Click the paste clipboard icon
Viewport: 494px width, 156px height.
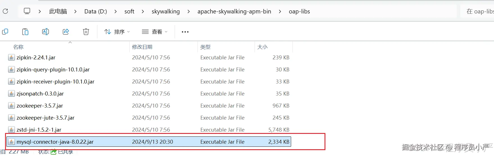[x=25, y=32]
